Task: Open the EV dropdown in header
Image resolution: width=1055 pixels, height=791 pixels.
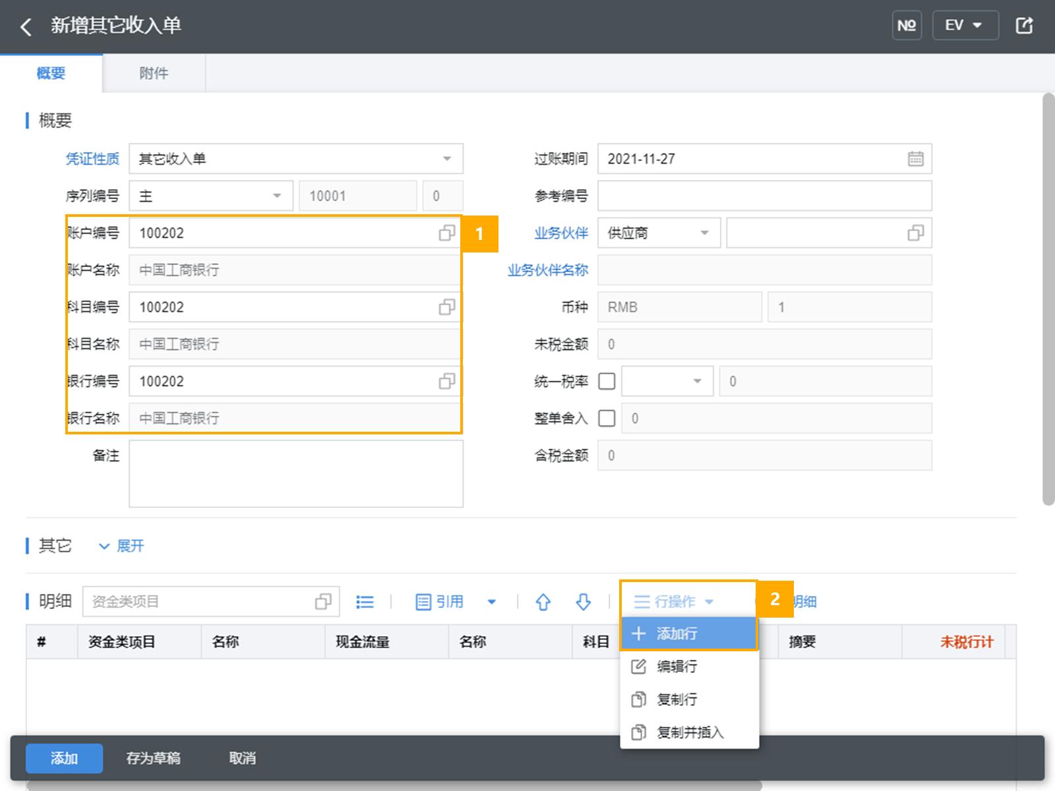Action: [965, 26]
